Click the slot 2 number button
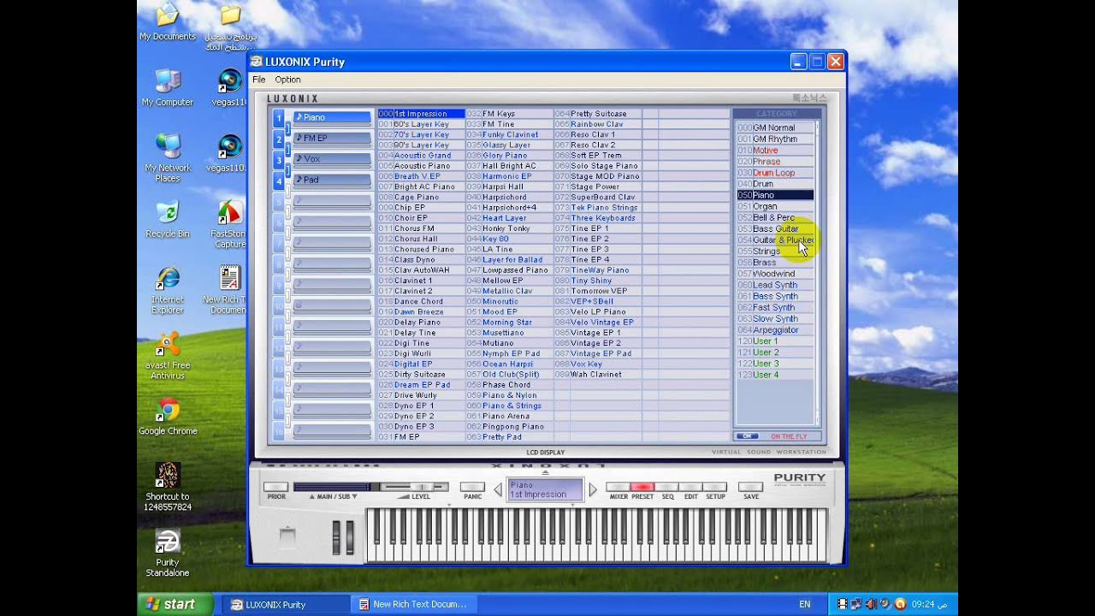 point(279,139)
